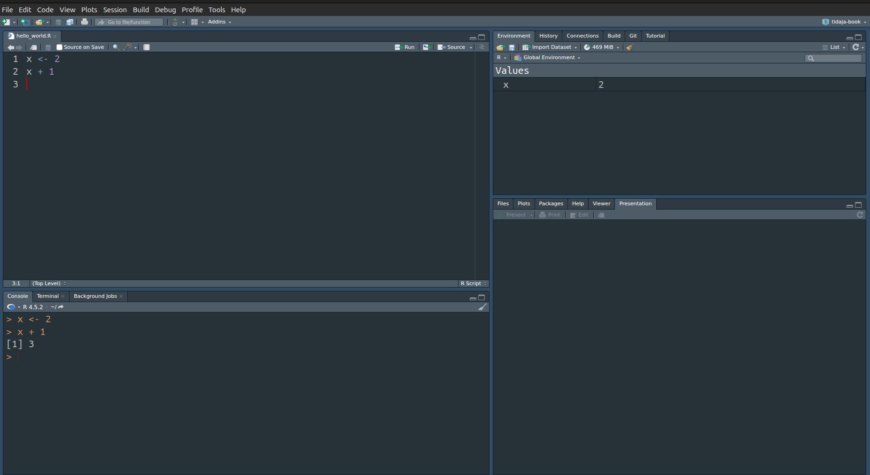Click the Go to file/function field
The width and height of the screenshot is (870, 475).
pos(129,22)
